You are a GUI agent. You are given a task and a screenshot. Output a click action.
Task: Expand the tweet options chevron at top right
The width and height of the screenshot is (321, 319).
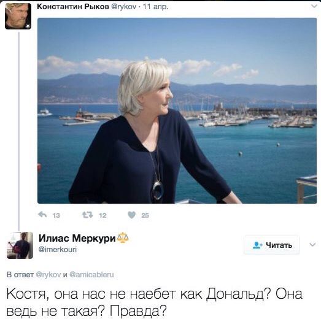click(x=314, y=6)
